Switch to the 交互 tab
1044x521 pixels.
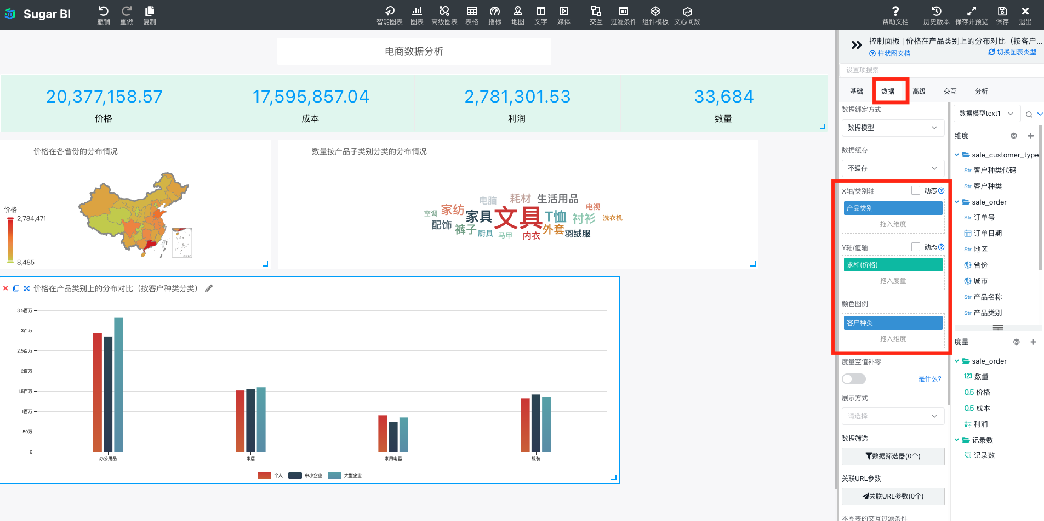[950, 92]
